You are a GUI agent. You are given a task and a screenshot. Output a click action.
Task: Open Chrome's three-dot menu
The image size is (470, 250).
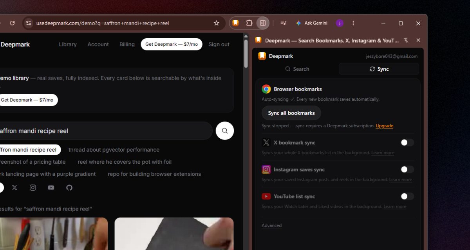[353, 23]
